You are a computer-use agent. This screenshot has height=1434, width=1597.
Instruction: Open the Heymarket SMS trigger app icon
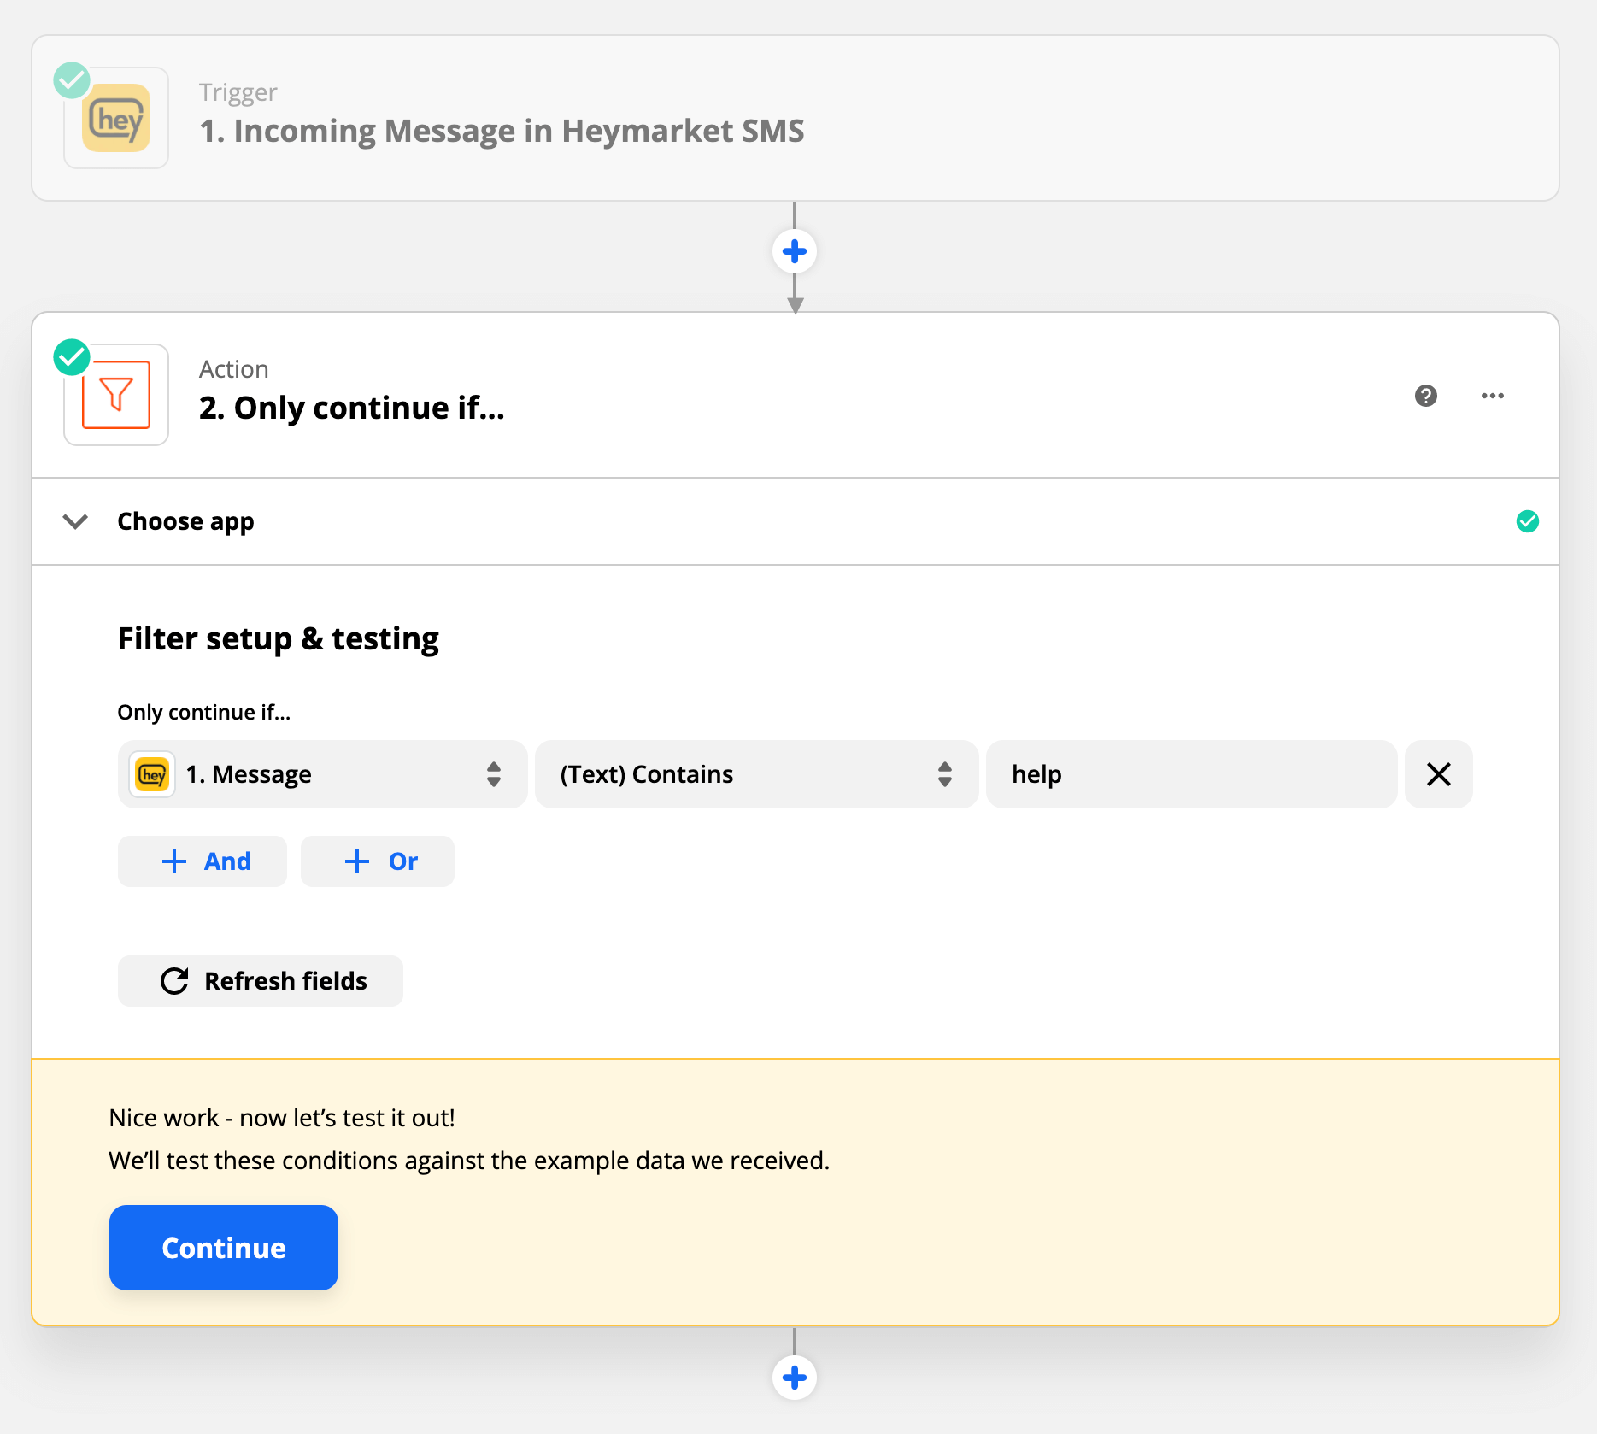pyautogui.click(x=116, y=118)
